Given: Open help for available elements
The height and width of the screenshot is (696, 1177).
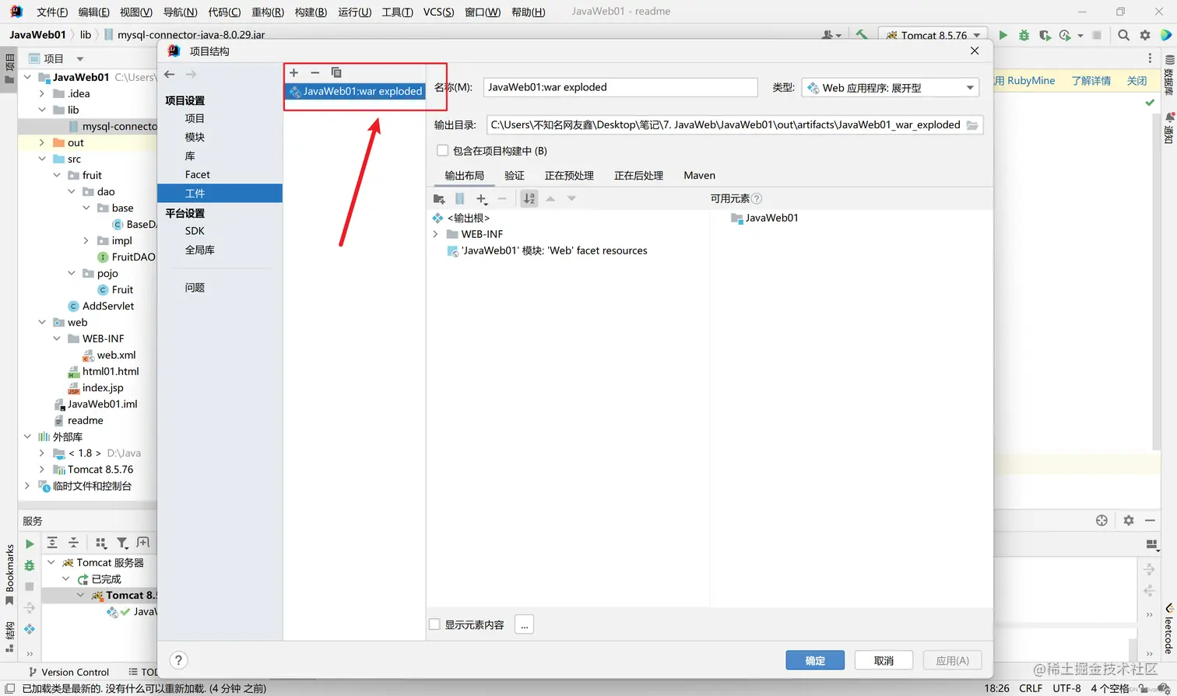Looking at the screenshot, I should click(757, 199).
